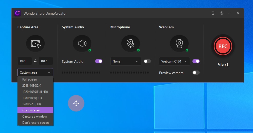This screenshot has width=253, height=133.
Task: Open the video editor from title bar icon
Action: (x=213, y=13)
